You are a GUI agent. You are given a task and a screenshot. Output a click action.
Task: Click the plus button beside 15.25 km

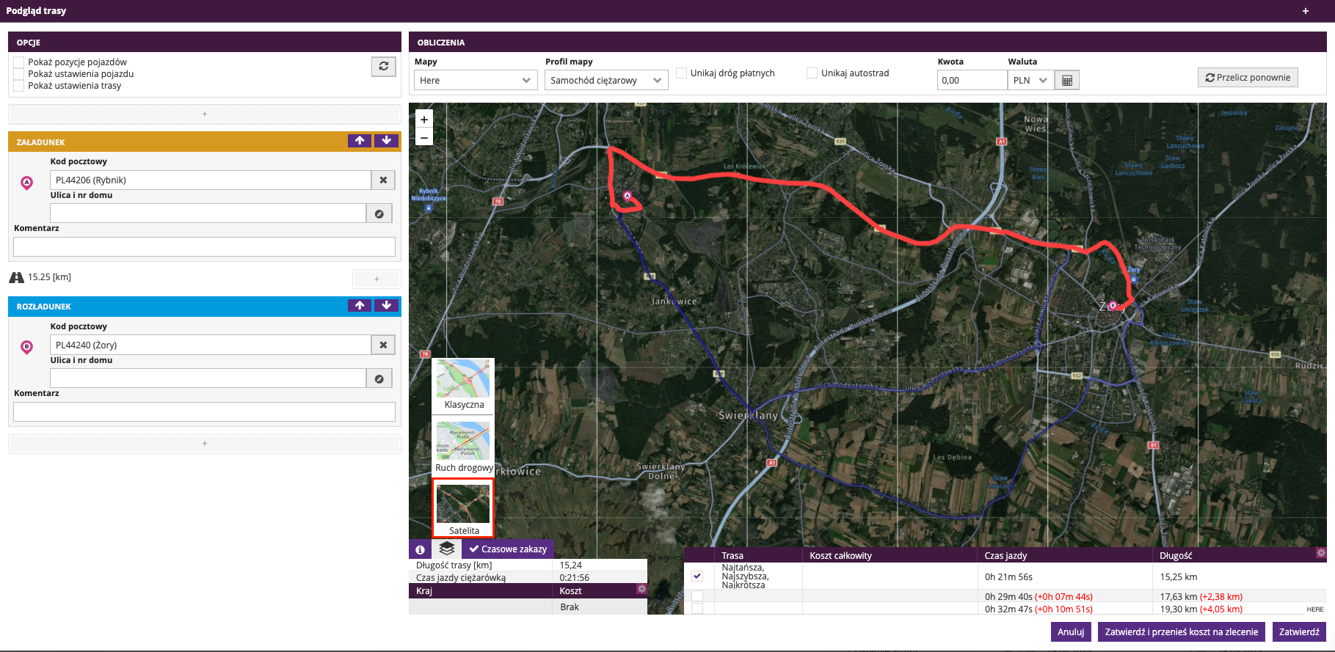click(x=377, y=279)
